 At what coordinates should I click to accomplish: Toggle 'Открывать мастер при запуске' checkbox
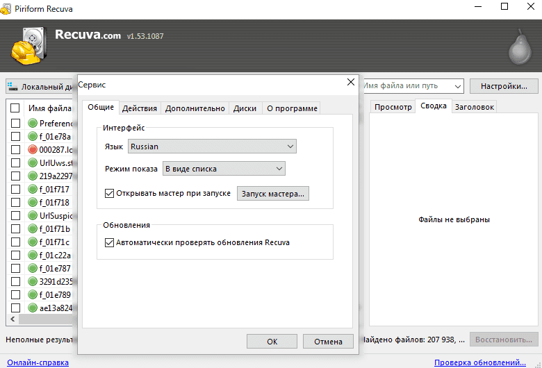click(109, 193)
